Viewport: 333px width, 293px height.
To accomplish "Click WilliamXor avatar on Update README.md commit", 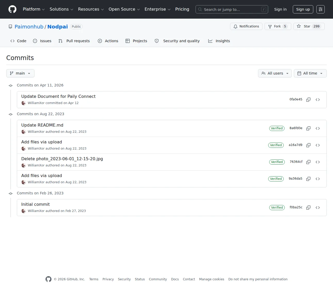I will point(24,132).
